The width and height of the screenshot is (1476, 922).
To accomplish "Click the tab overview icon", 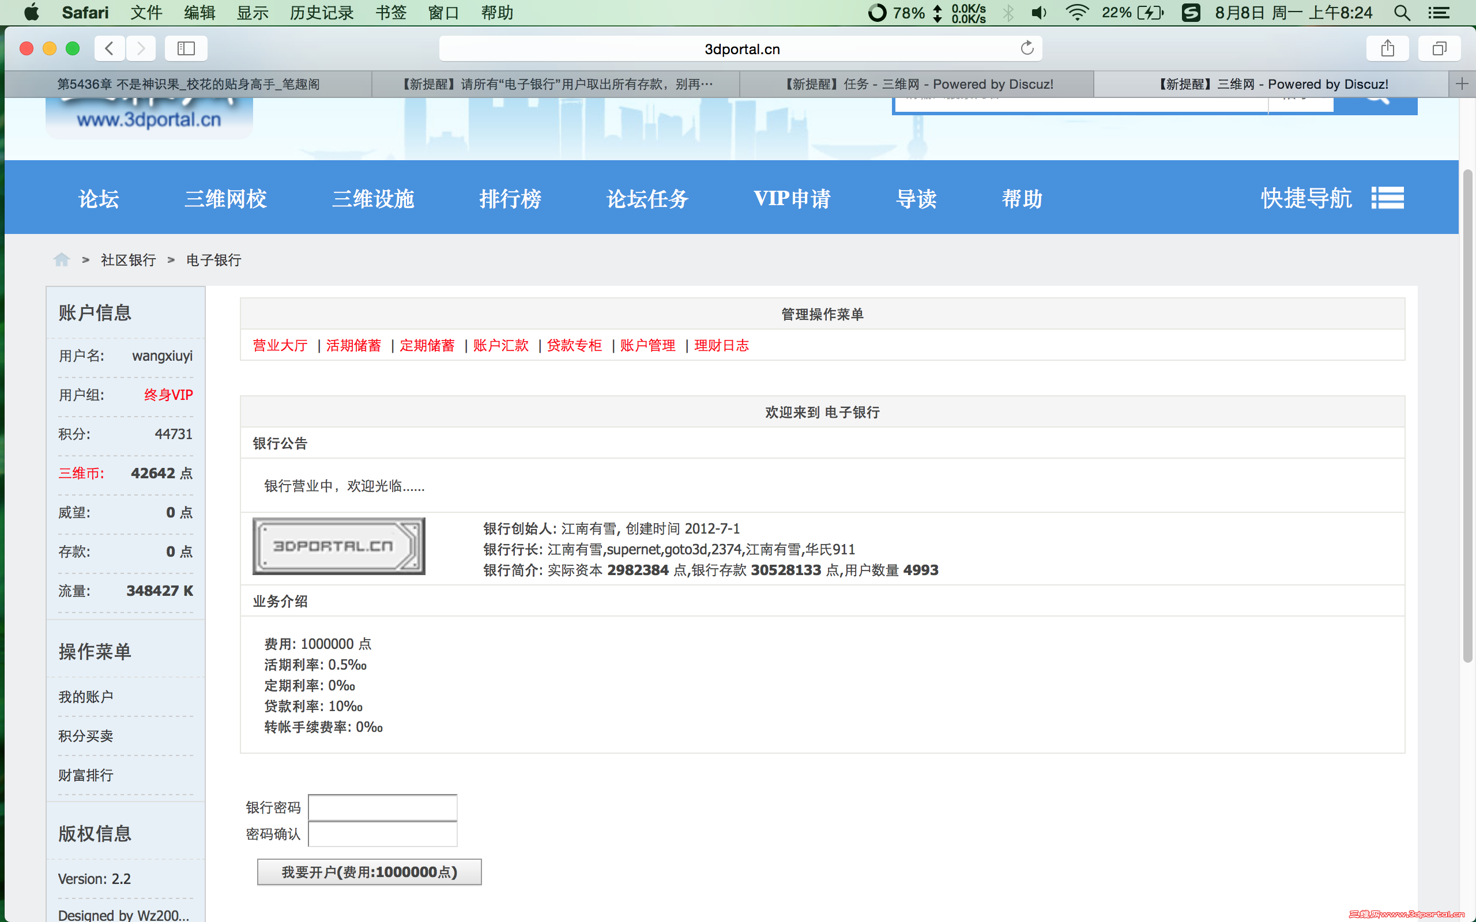I will 1439,48.
